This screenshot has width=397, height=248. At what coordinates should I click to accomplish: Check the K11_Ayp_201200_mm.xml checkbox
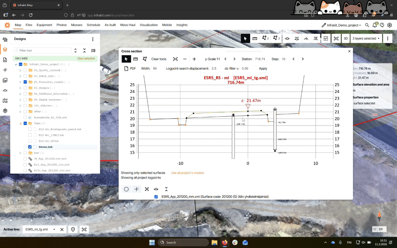coord(25,165)
